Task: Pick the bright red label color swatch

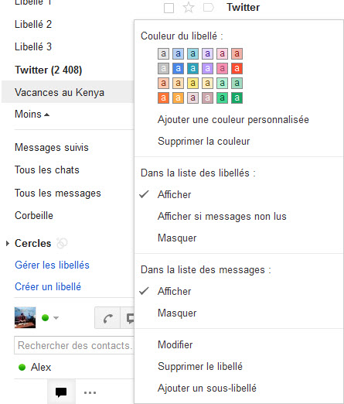Action: [x=237, y=69]
